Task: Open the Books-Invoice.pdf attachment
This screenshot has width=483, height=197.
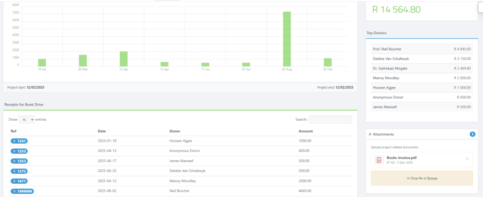Action: pos(401,158)
